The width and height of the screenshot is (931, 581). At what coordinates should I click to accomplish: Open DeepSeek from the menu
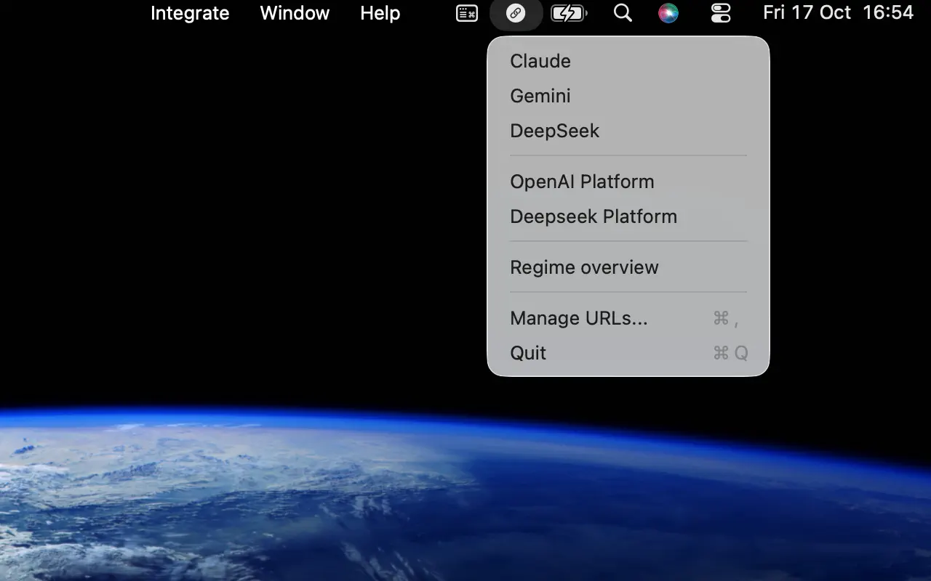tap(554, 131)
